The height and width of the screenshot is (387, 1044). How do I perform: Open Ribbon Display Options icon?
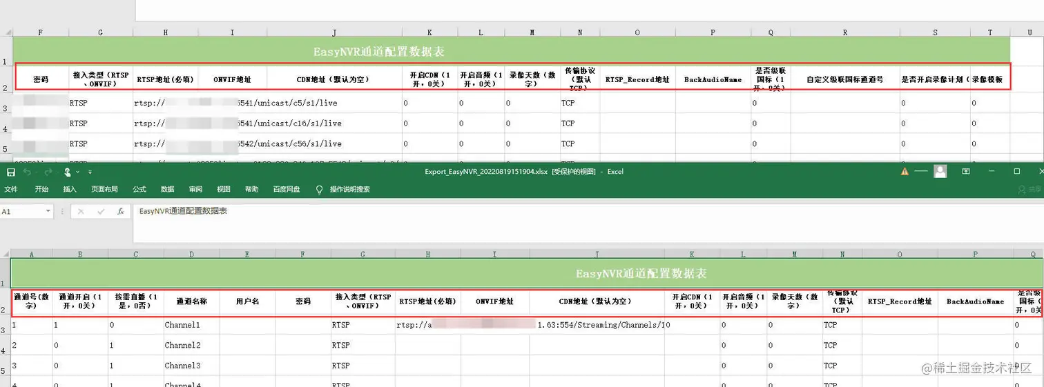966,171
